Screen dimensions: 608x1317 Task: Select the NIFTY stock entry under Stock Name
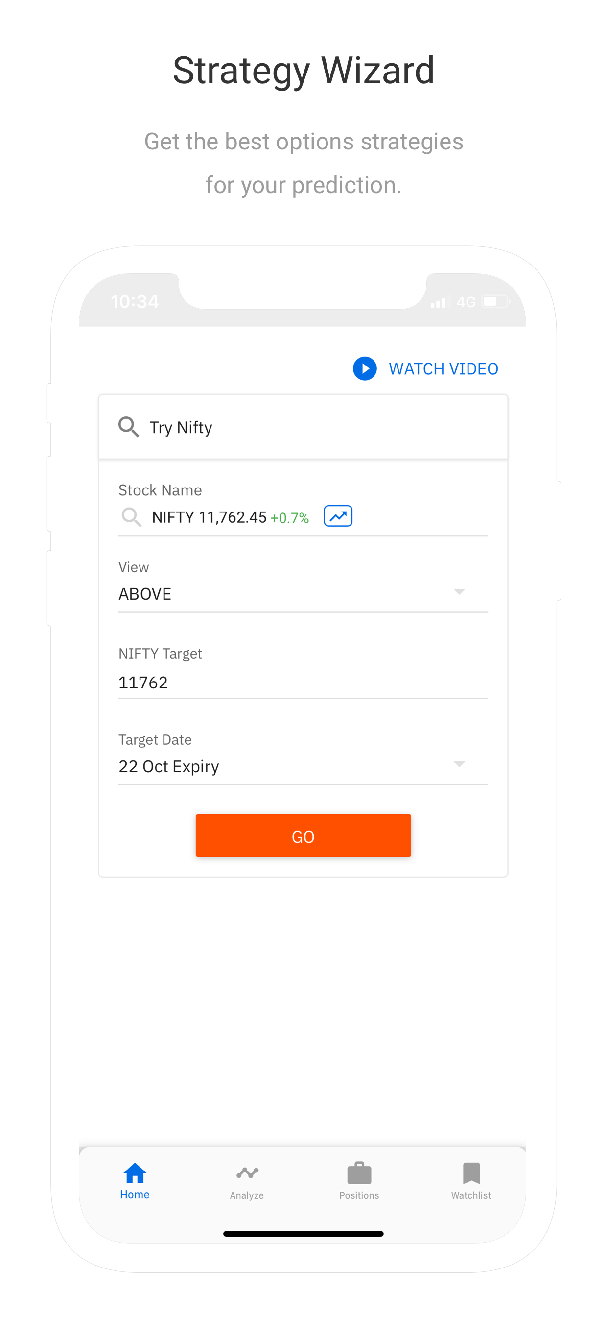click(230, 517)
